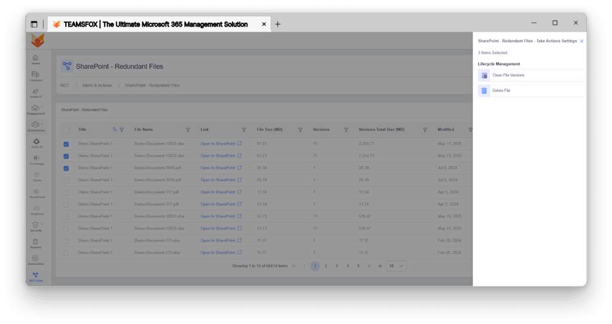Jump to the last page double arrow
The image size is (612, 324).
click(380, 266)
